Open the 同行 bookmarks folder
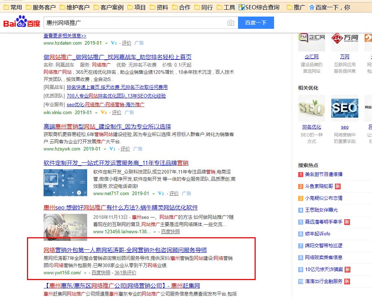Viewport: 372px width, 297px height. point(203,7)
